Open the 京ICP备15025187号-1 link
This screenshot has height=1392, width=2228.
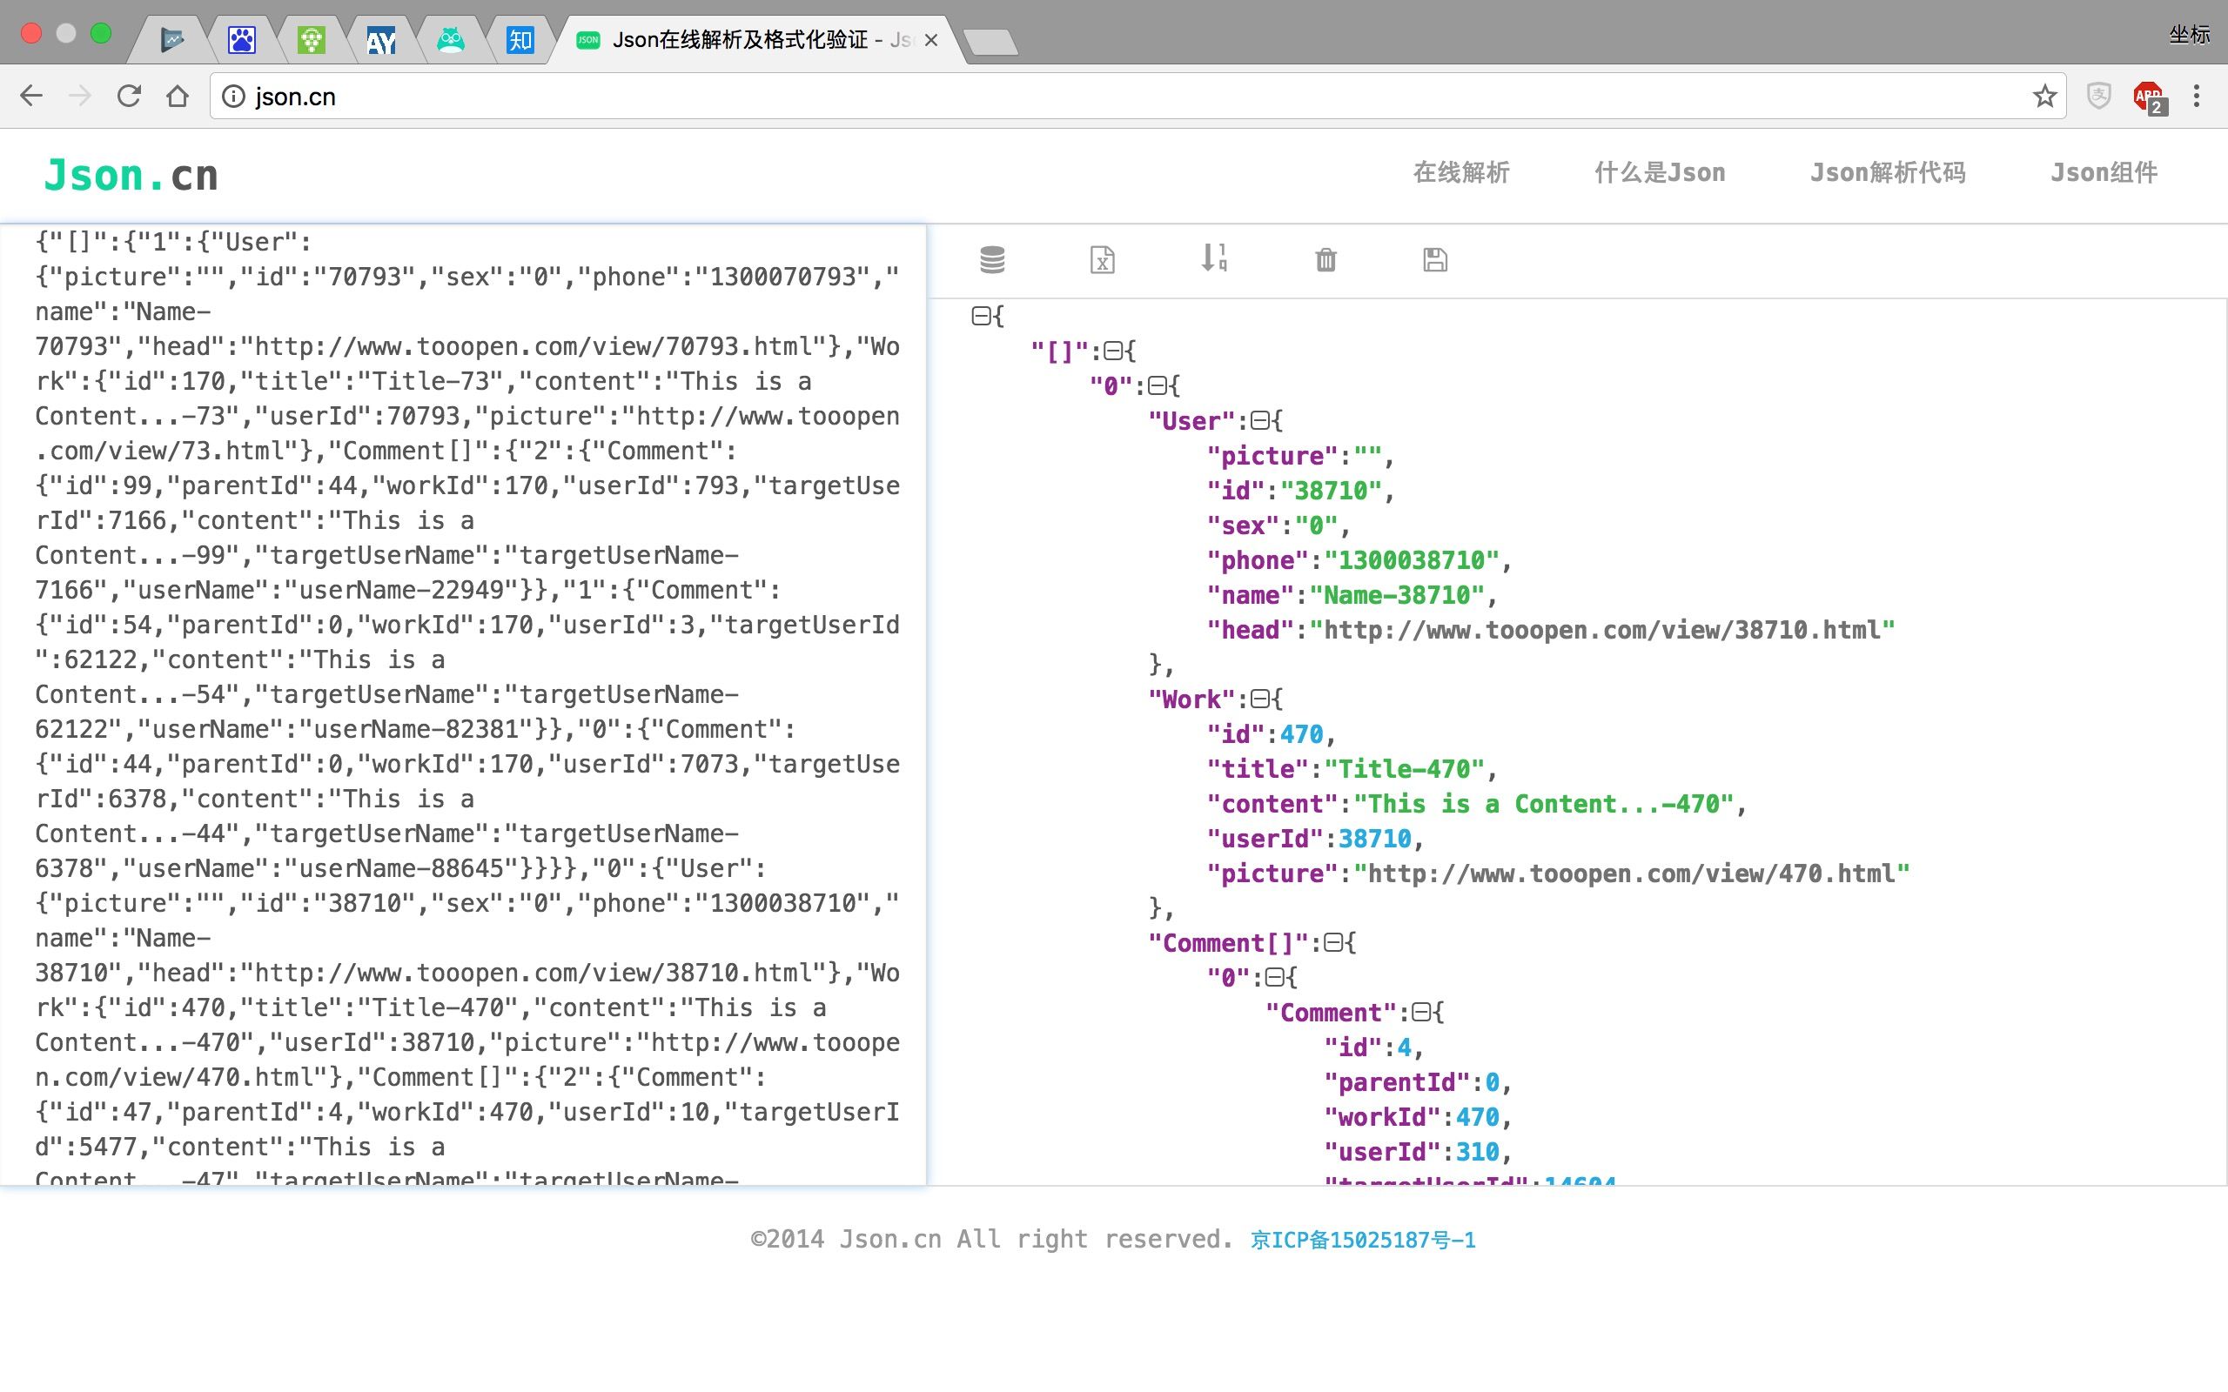[x=1363, y=1240]
